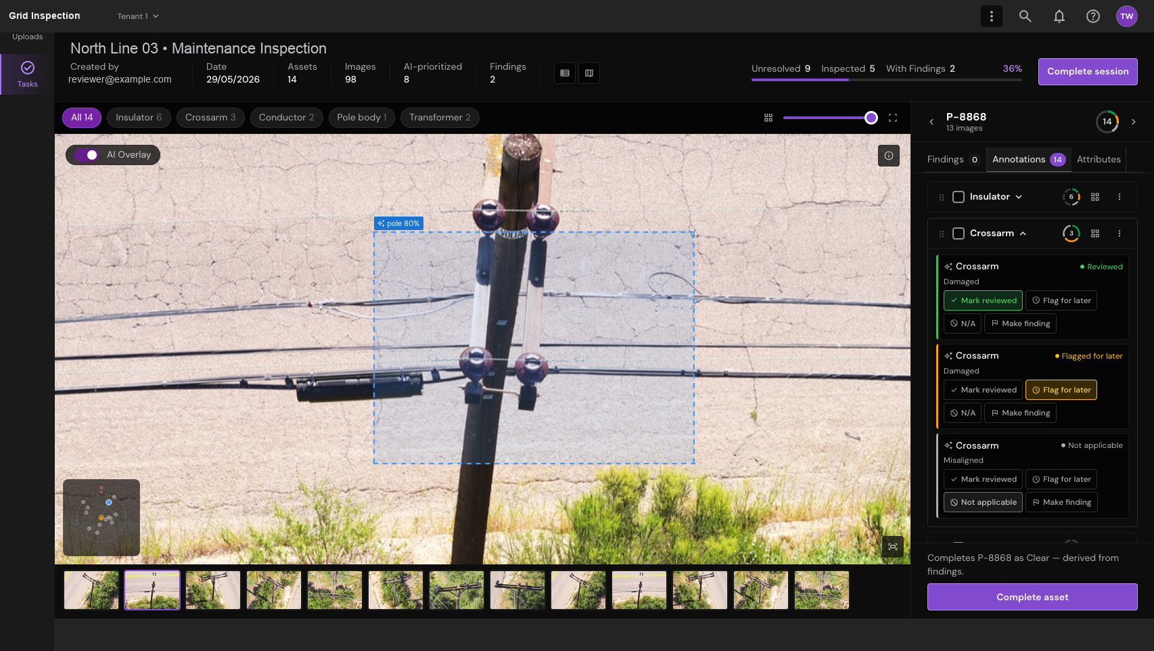
Task: Click the minimap compass overlay
Action: [101, 518]
